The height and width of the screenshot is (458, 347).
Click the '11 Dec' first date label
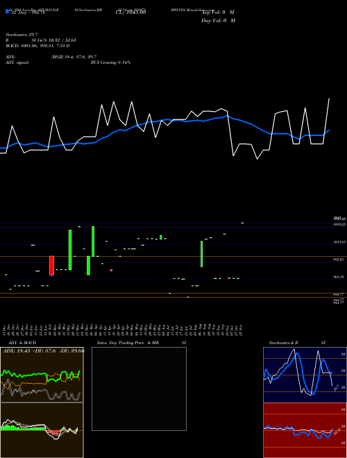coord(5,330)
